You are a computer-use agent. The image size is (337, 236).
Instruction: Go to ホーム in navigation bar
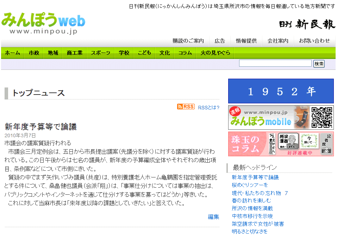pos(13,53)
